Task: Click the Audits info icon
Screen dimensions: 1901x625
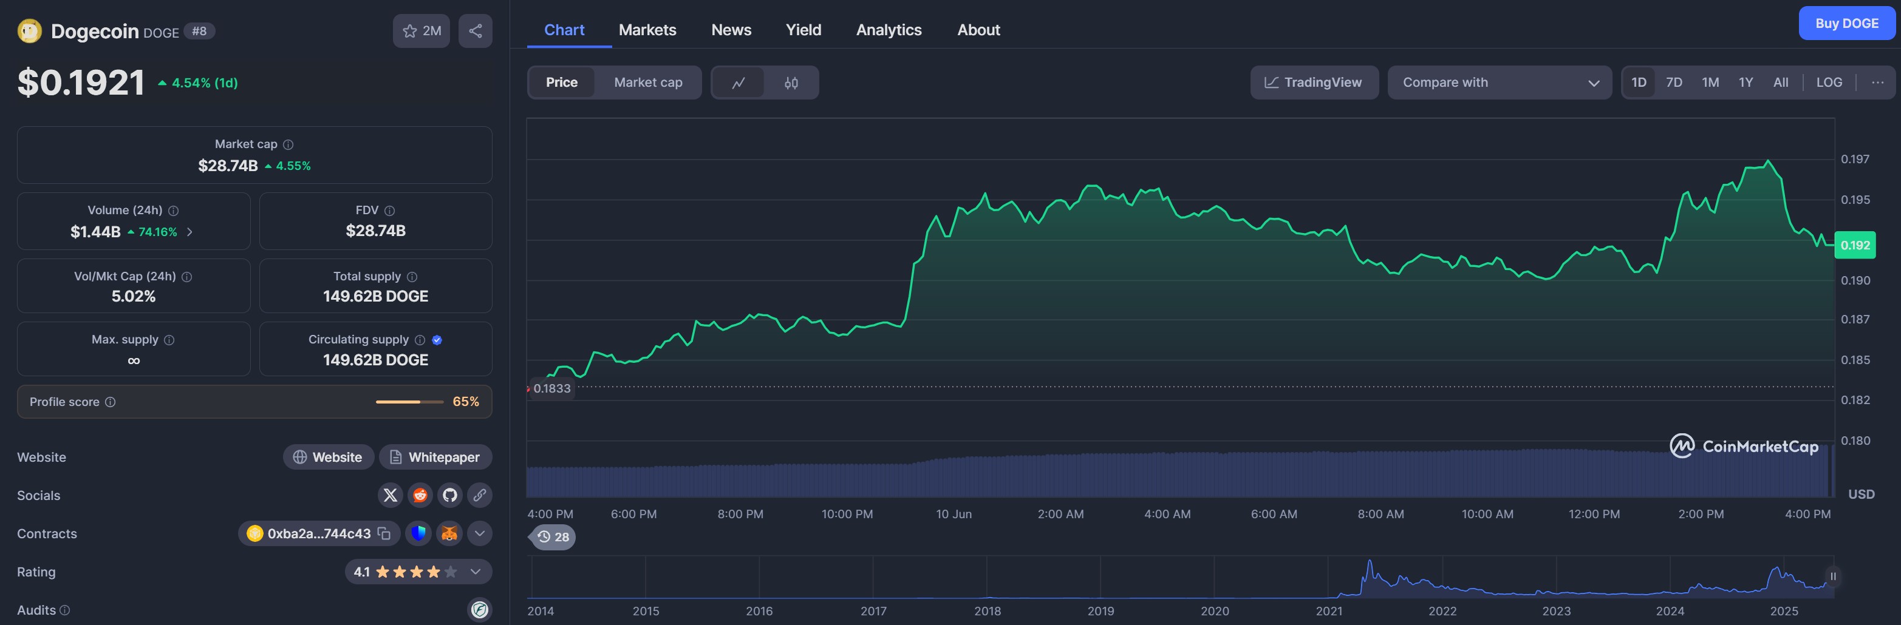Action: coord(65,610)
